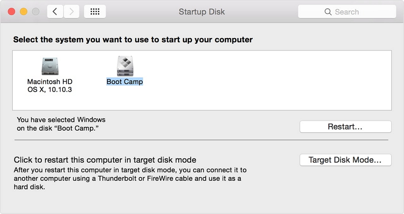Screen dimensions: 404x214
Task: Click the 'Click to restart this computer' heading
Action: (105, 160)
